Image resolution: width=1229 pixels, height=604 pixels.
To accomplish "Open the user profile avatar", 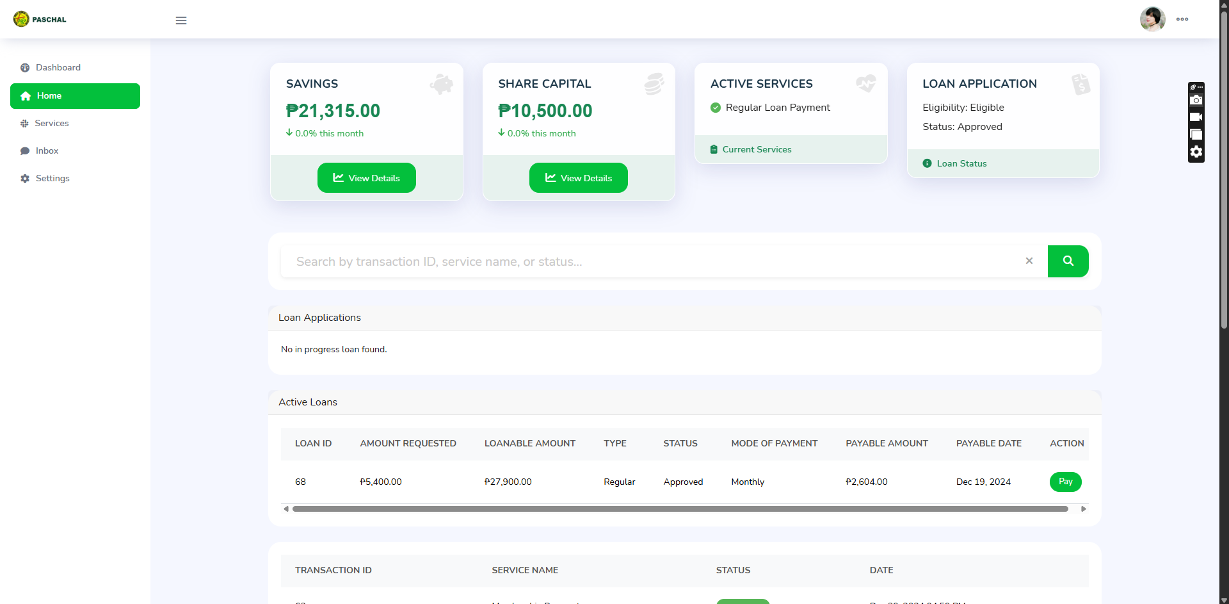I will pyautogui.click(x=1152, y=19).
